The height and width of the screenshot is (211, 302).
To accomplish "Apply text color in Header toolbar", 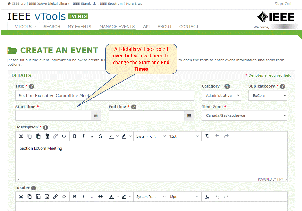I will click(x=111, y=197).
